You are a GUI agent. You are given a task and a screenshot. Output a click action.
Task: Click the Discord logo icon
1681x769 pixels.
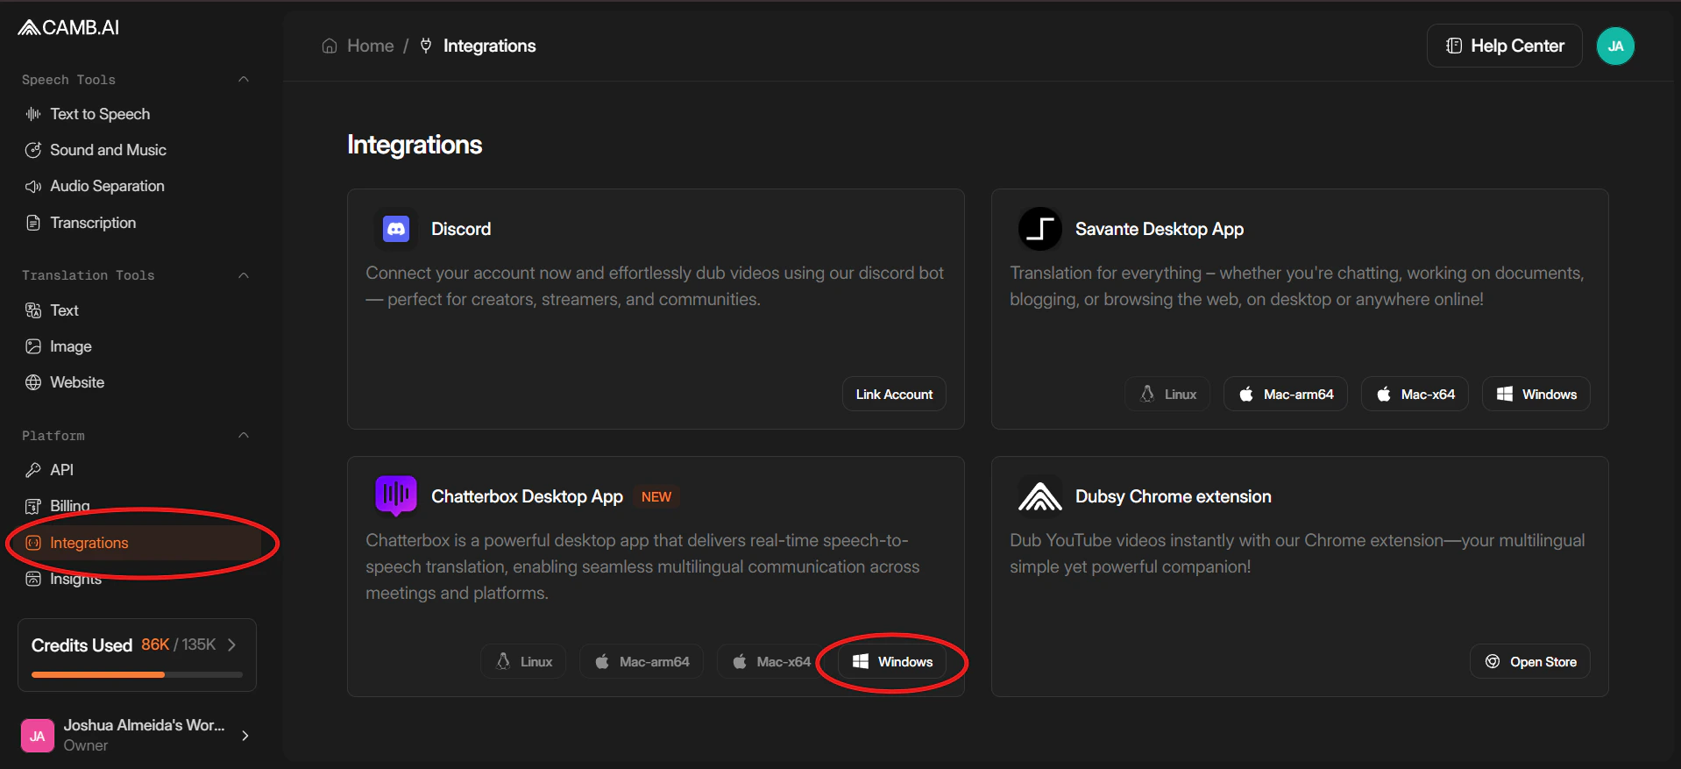pos(396,229)
